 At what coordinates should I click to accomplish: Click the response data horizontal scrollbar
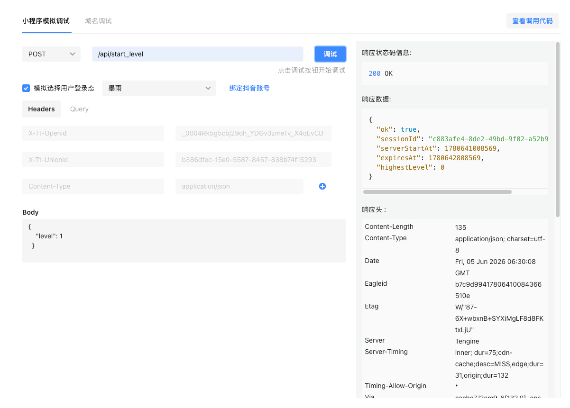[437, 192]
